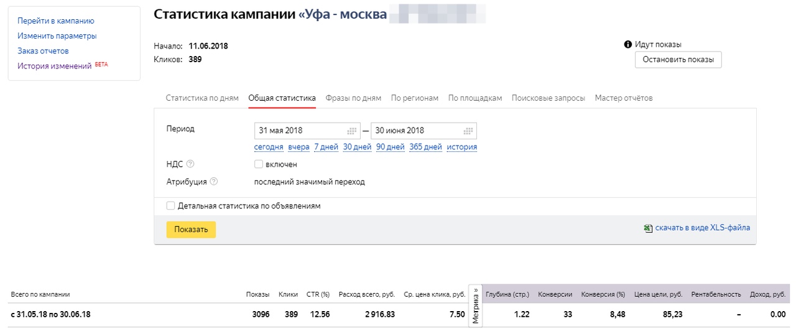Screen dimensions: 796x331
Task: Click the CTR (%) column header
Action: (318, 295)
